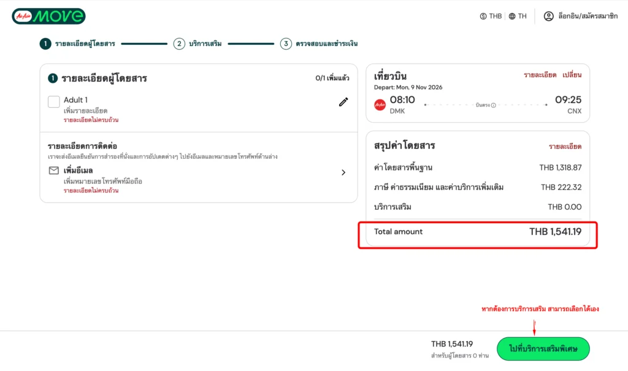The width and height of the screenshot is (628, 371).
Task: Open fare summary รายละเอียด link
Action: pyautogui.click(x=565, y=147)
